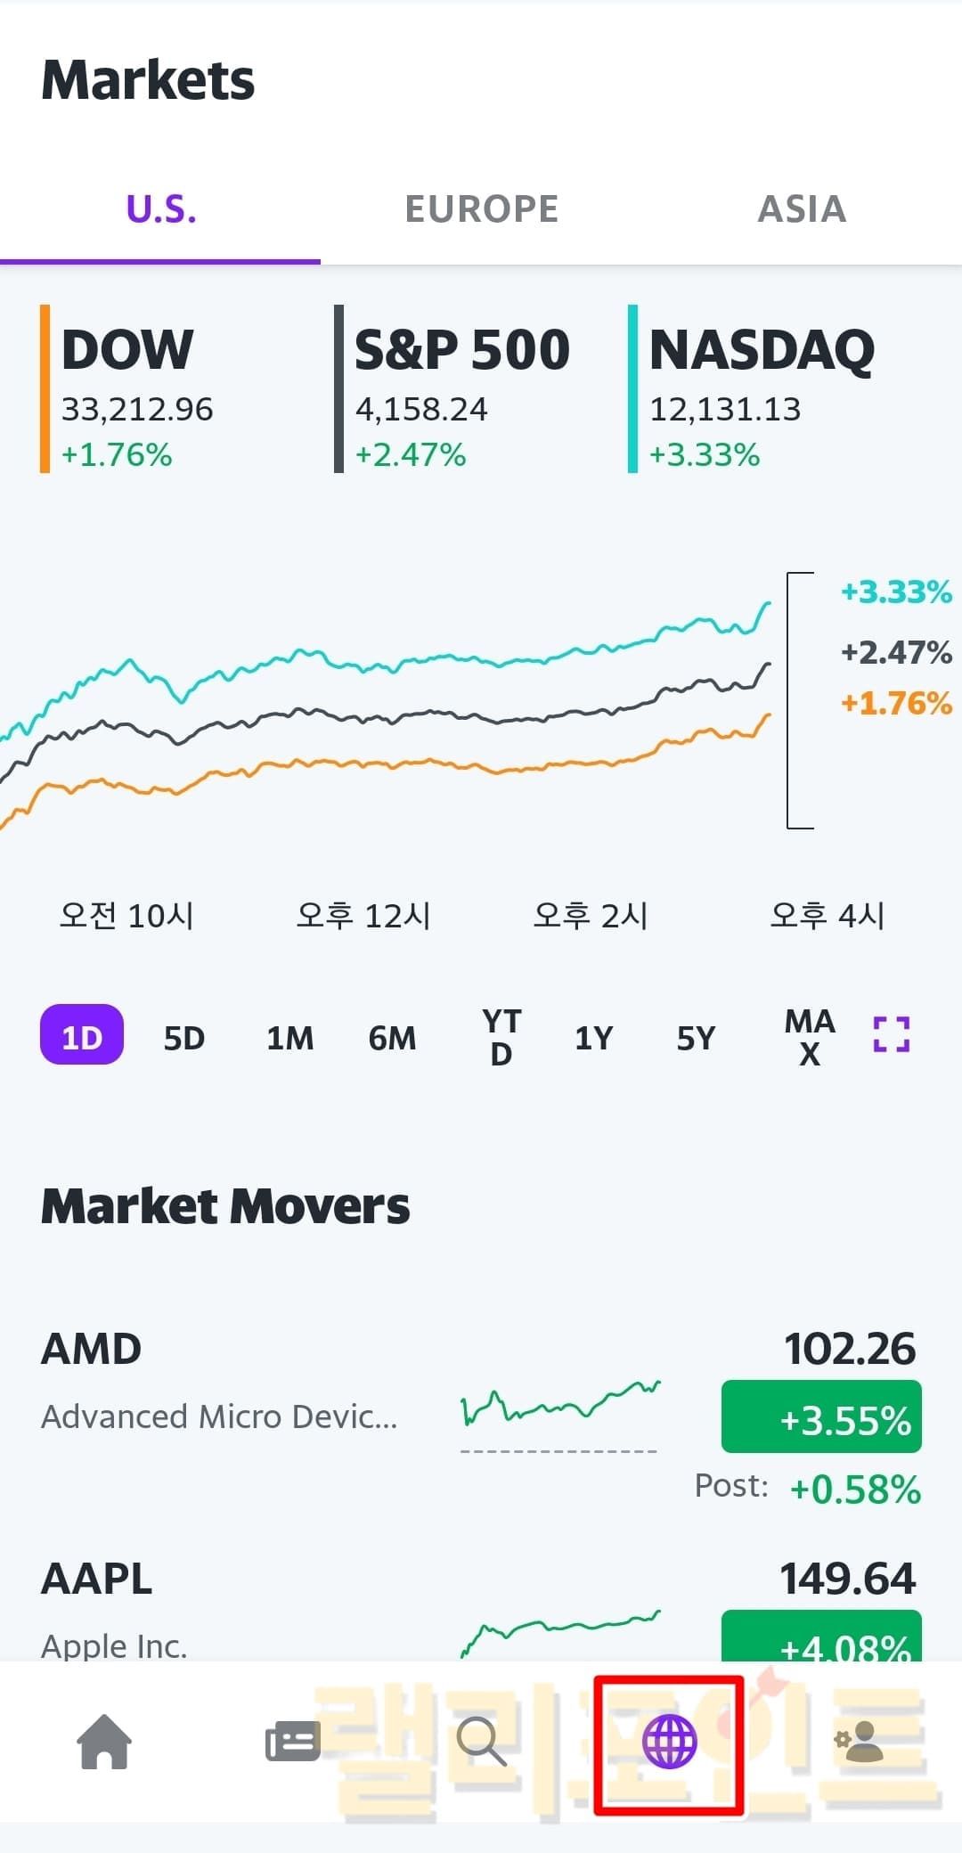Switch to the ASIA tab
The height and width of the screenshot is (1853, 962).
(x=802, y=210)
